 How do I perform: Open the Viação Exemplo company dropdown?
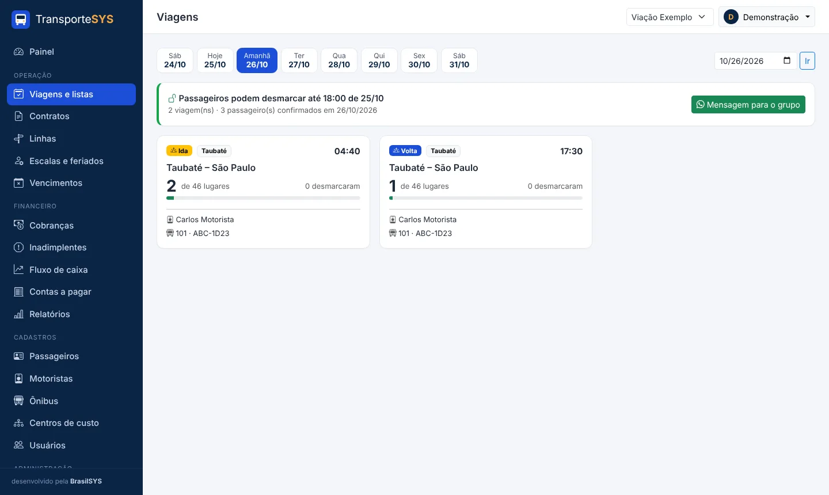[x=670, y=17]
